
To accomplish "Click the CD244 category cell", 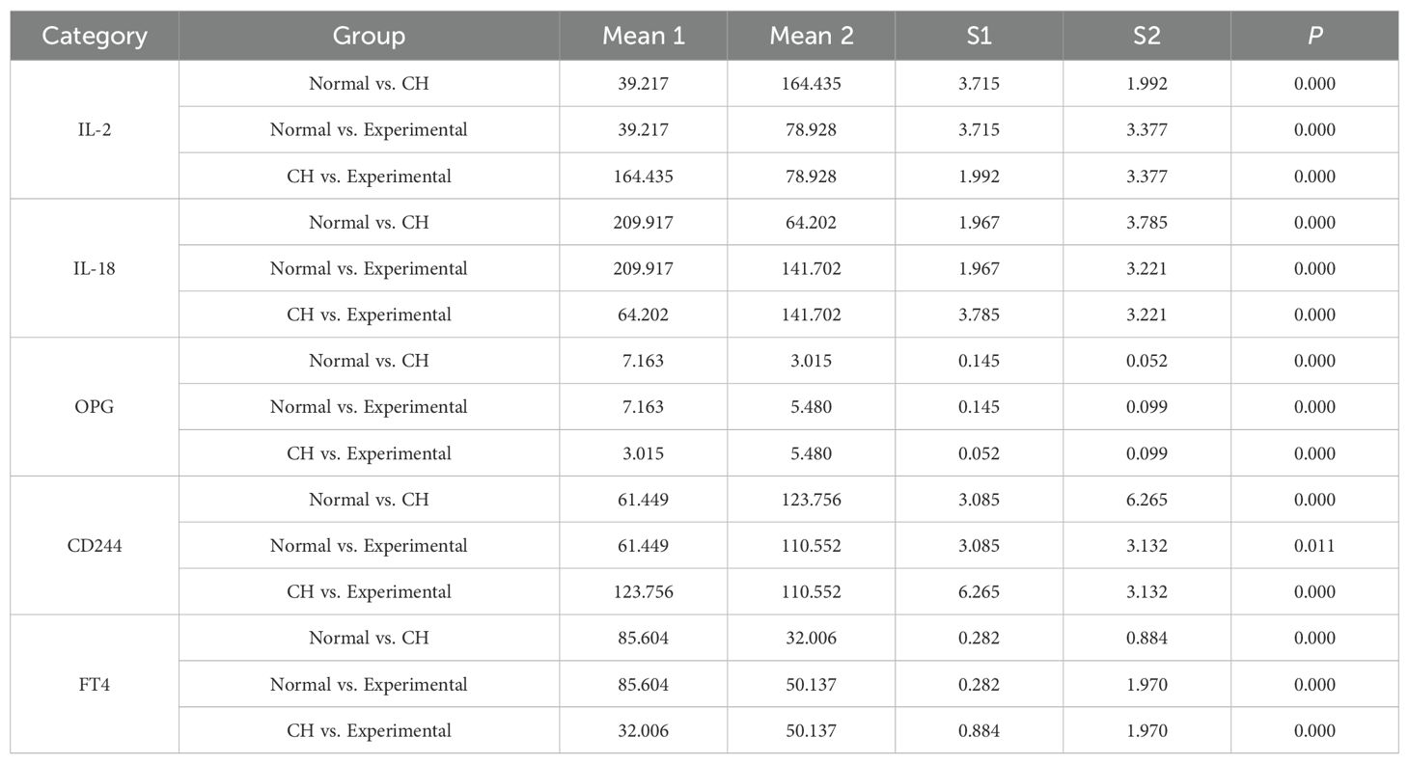I will (x=95, y=546).
